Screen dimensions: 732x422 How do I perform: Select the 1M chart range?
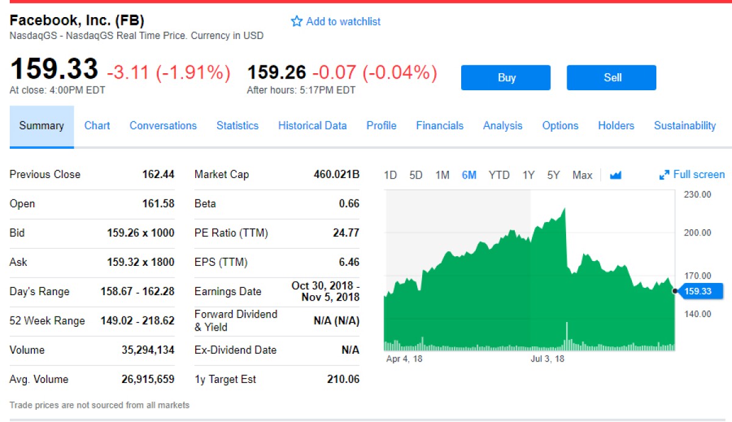tap(442, 176)
